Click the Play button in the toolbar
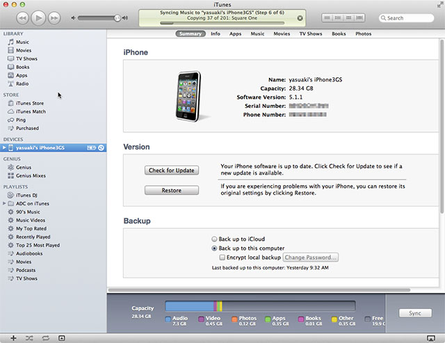 click(x=38, y=17)
